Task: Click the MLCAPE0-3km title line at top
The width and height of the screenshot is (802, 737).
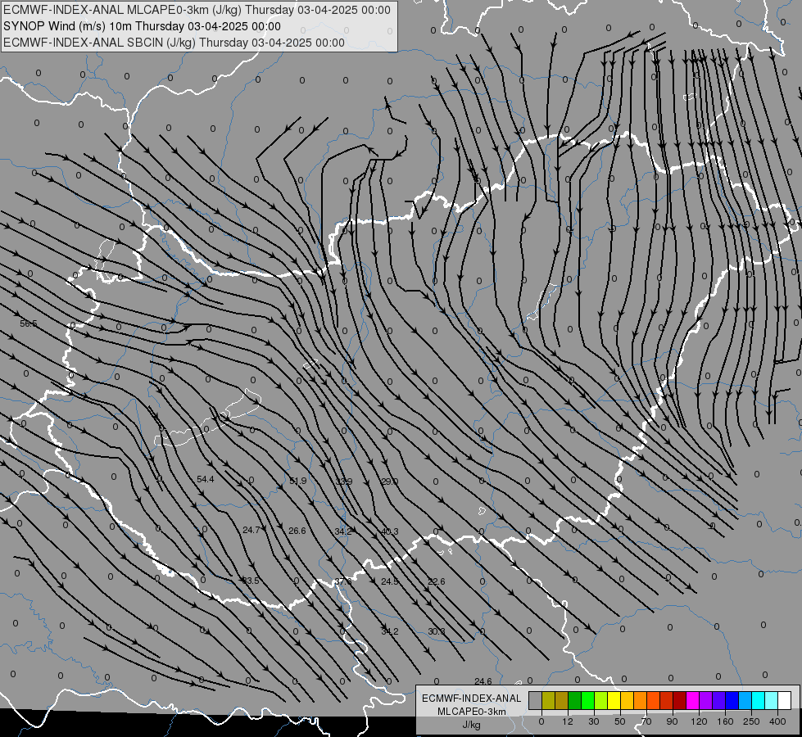Action: [x=197, y=10]
